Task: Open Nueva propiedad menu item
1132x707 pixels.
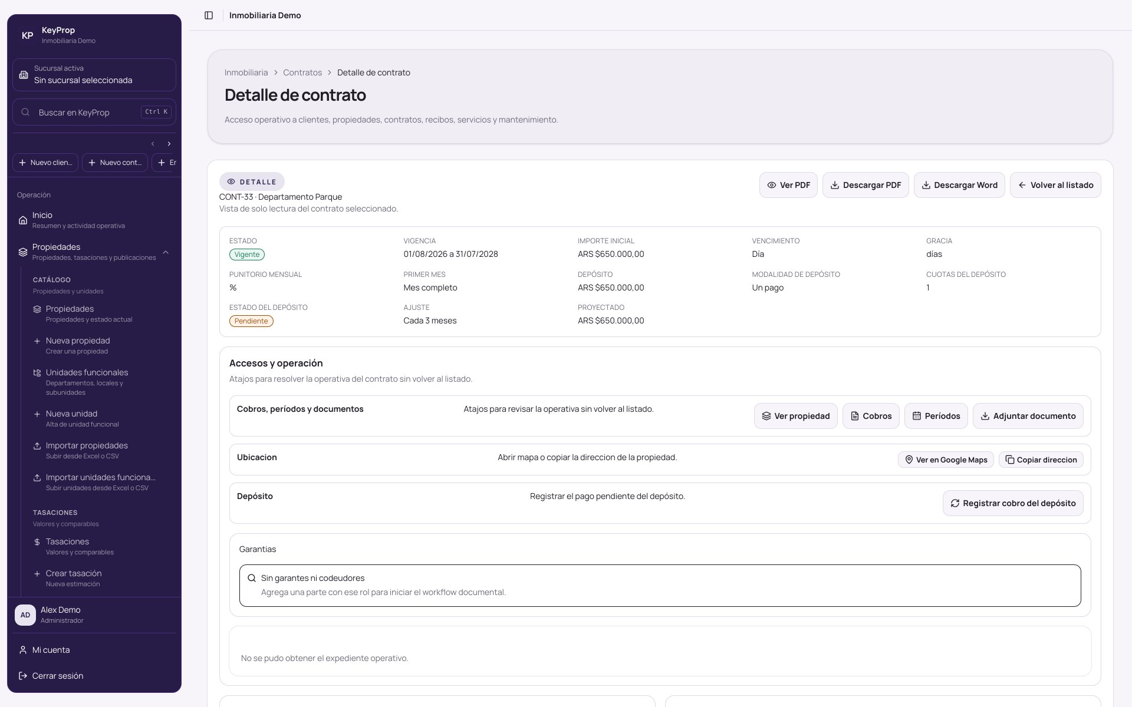Action: [99, 345]
